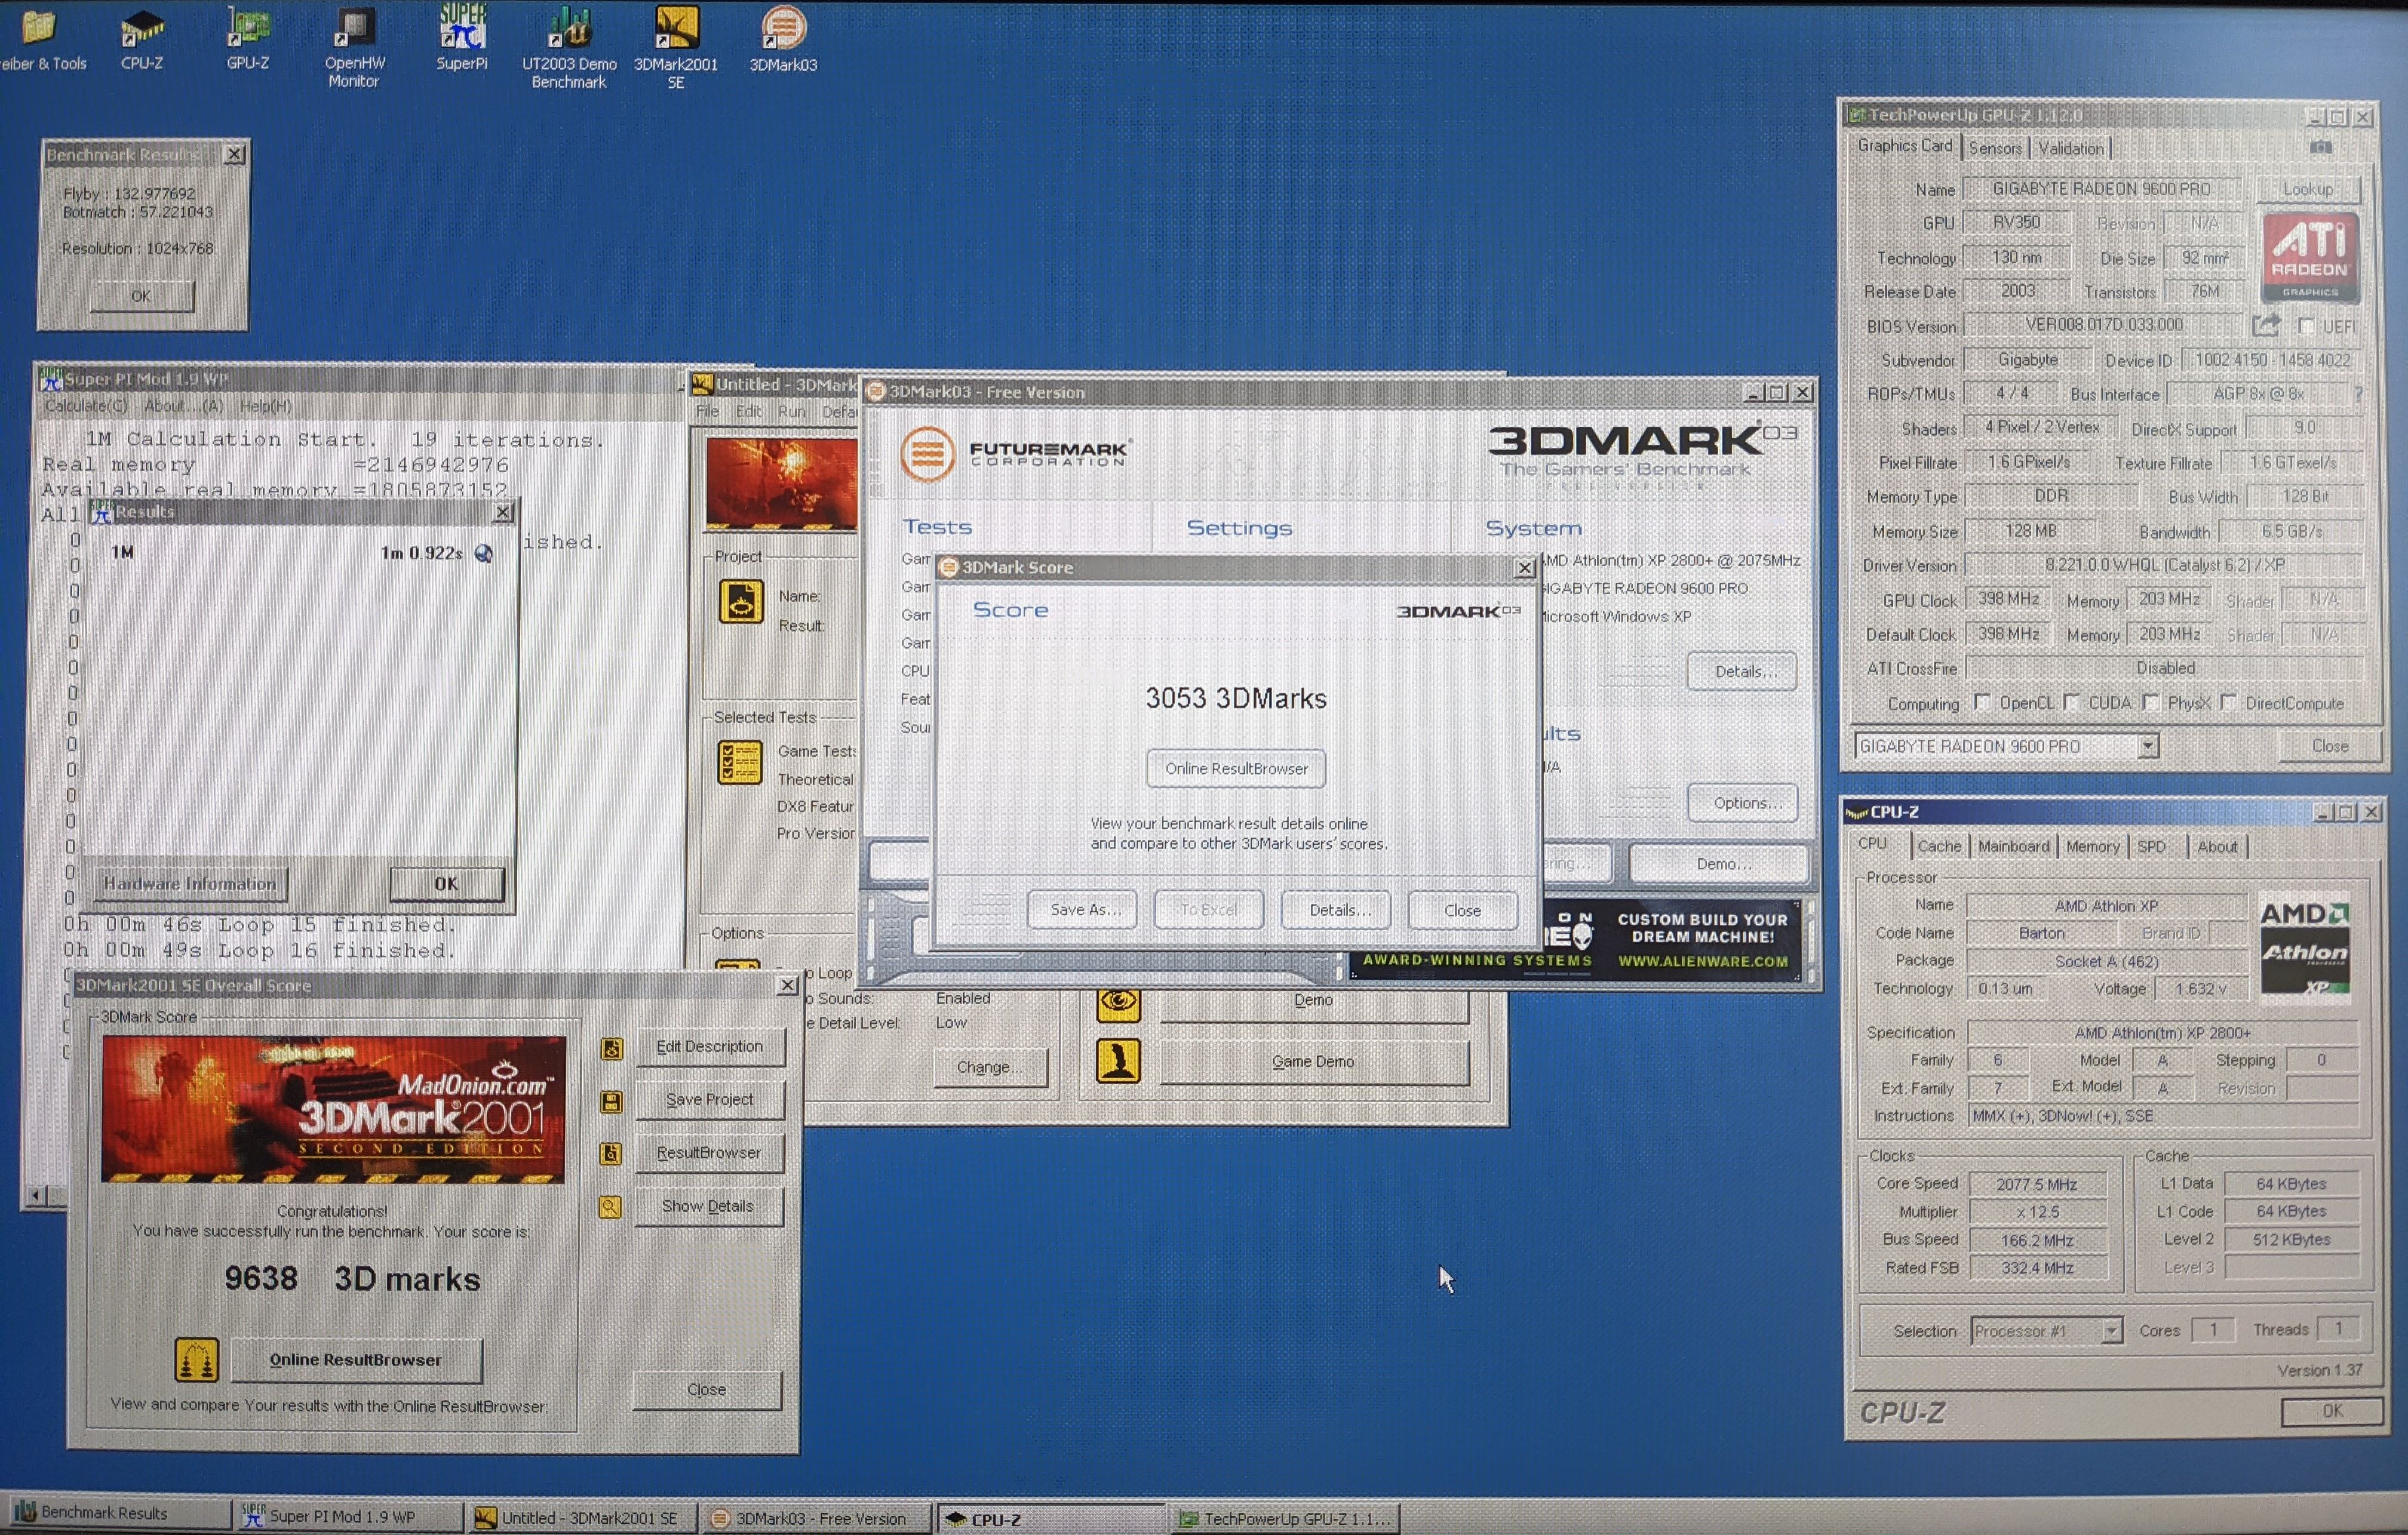Click Details... button in 3DMark03 System section
Screen dimensions: 2408x1535
[1742, 671]
